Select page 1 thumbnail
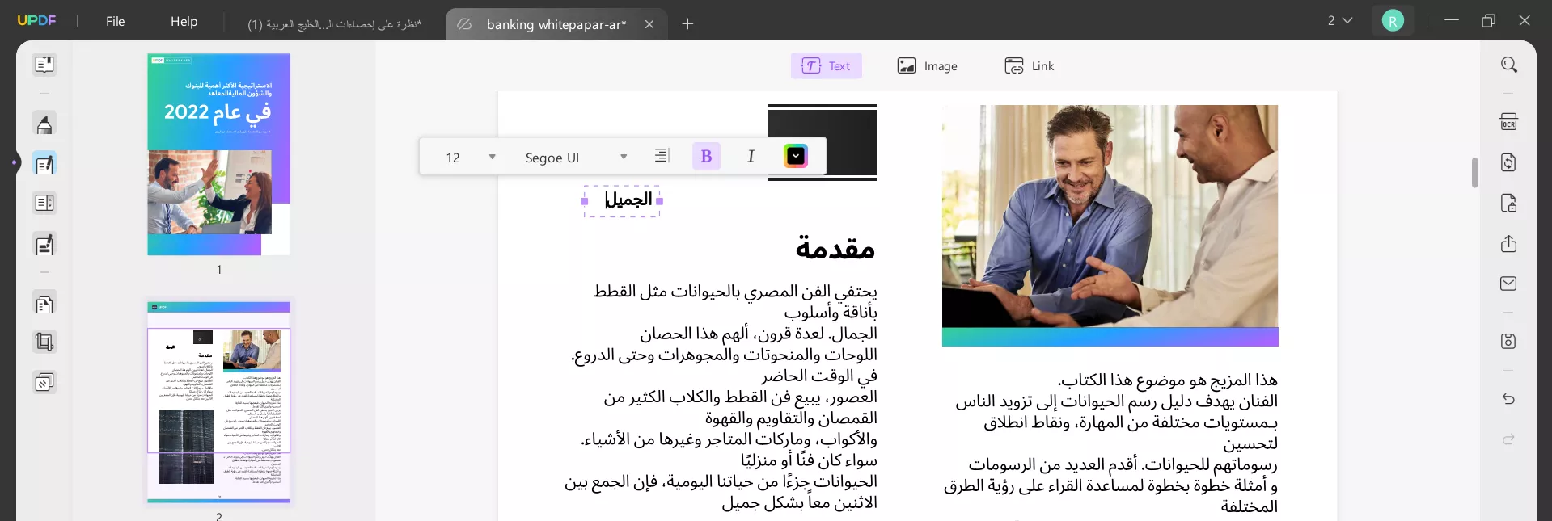This screenshot has width=1552, height=521. pos(218,154)
